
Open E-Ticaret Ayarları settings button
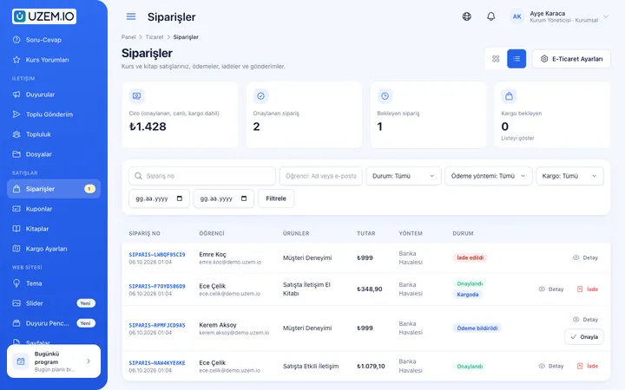pyautogui.click(x=571, y=59)
